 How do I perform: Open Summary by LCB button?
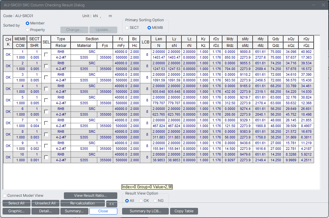(x=145, y=211)
